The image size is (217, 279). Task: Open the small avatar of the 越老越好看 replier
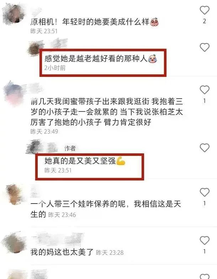click(36, 48)
